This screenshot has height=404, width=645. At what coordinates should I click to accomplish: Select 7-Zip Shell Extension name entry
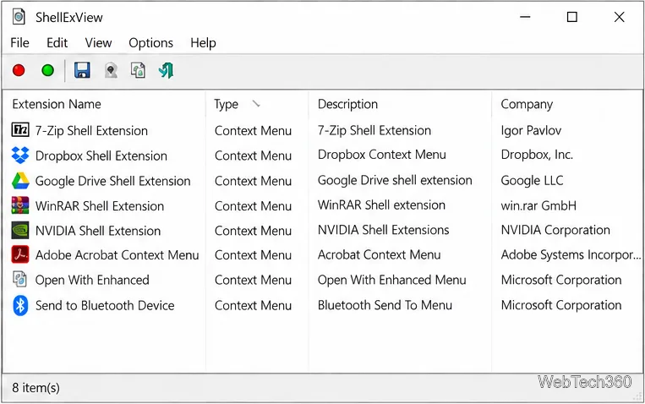tap(91, 131)
